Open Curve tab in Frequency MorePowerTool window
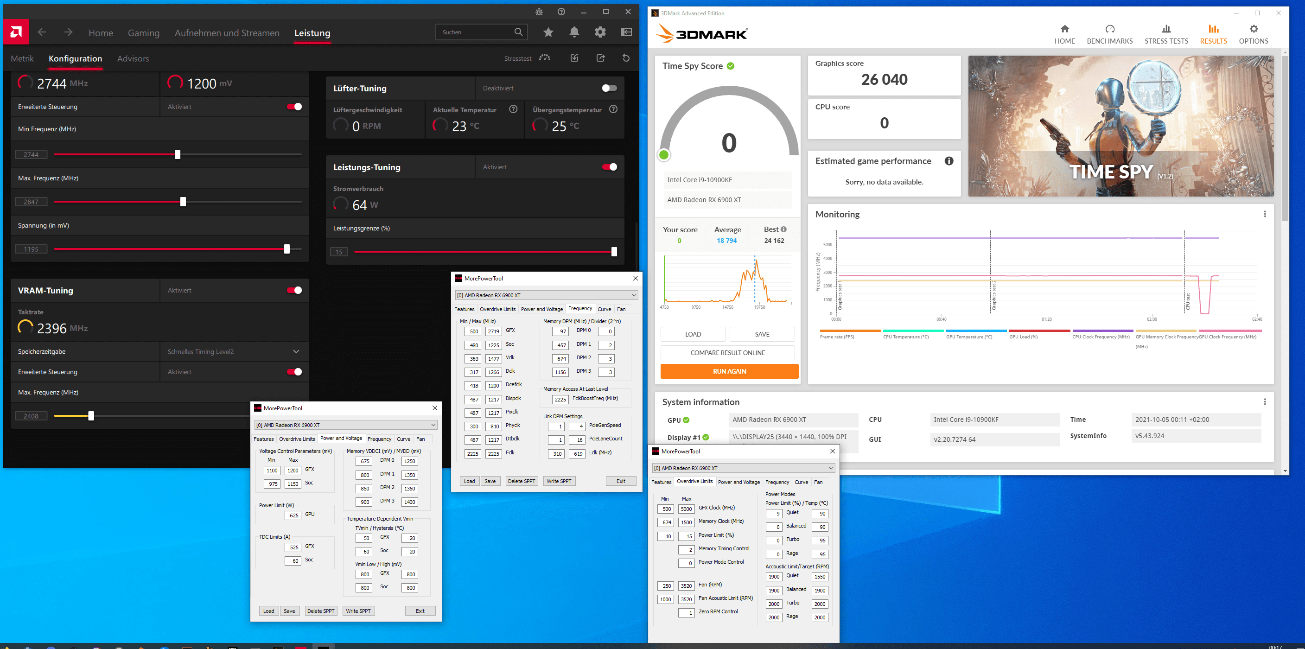 point(605,309)
